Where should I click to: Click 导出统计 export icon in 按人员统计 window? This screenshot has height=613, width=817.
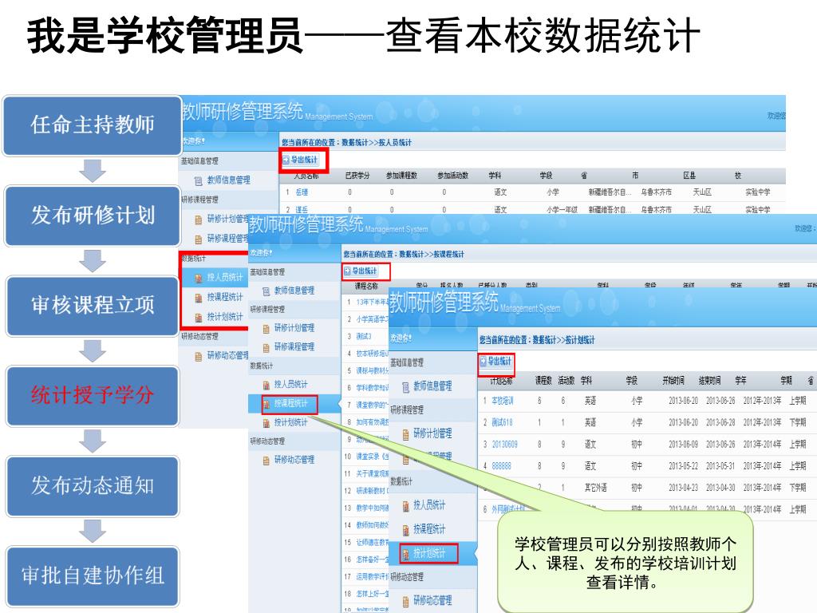coord(286,160)
